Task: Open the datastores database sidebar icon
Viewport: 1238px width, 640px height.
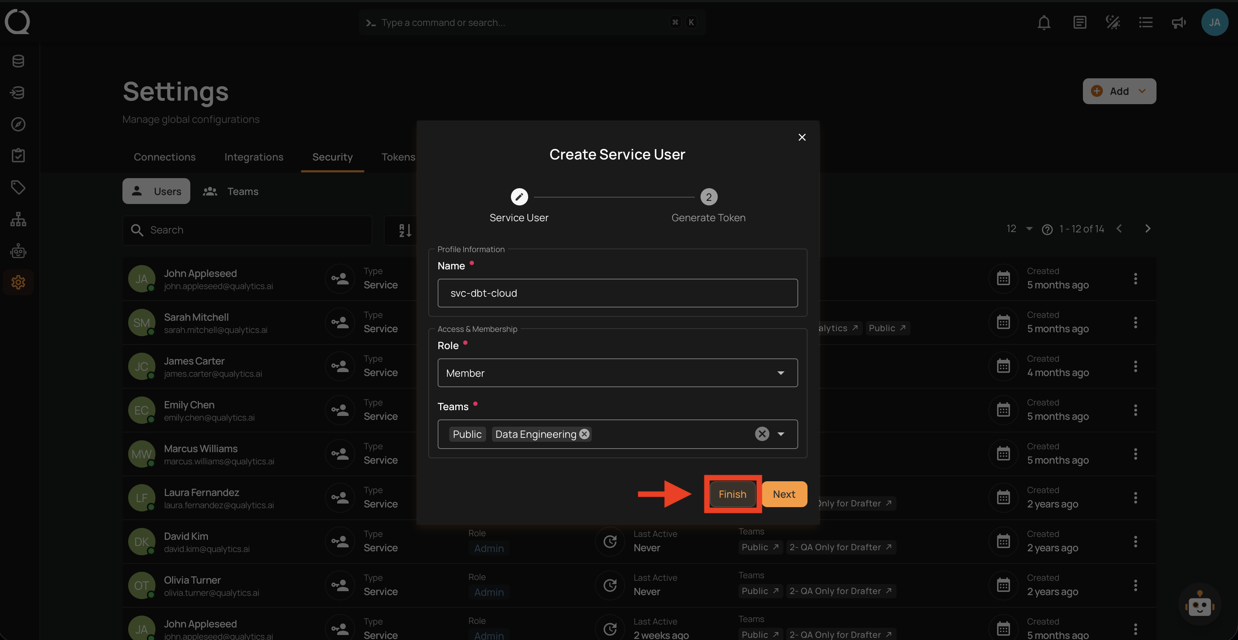Action: point(18,61)
